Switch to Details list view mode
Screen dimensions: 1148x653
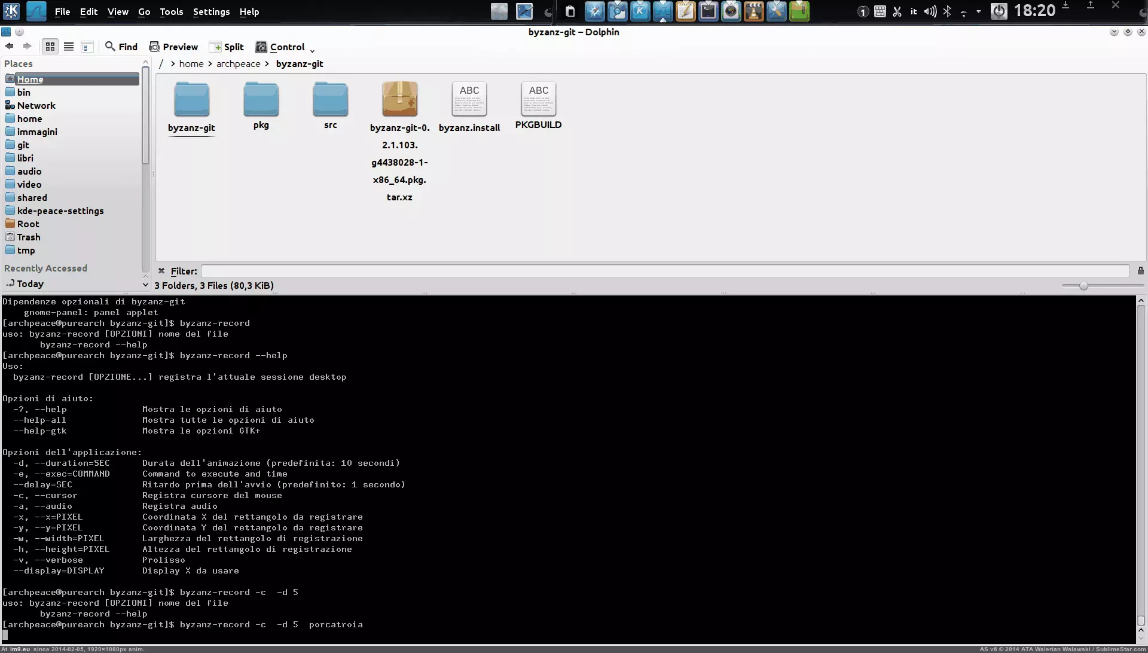click(69, 47)
